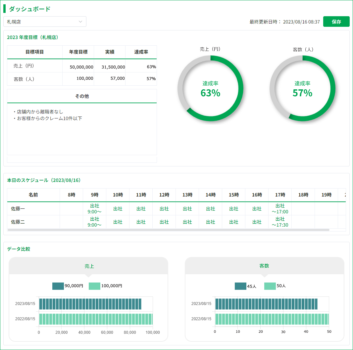
Task: Click the 客数 achievement donut chart
Action: pos(302,88)
